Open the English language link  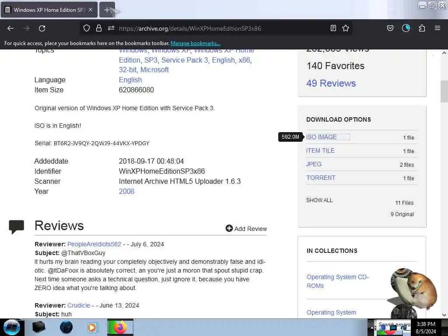click(x=130, y=80)
